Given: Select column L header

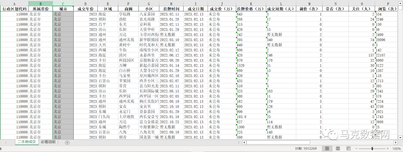Looking at the screenshot, I should [281, 4].
